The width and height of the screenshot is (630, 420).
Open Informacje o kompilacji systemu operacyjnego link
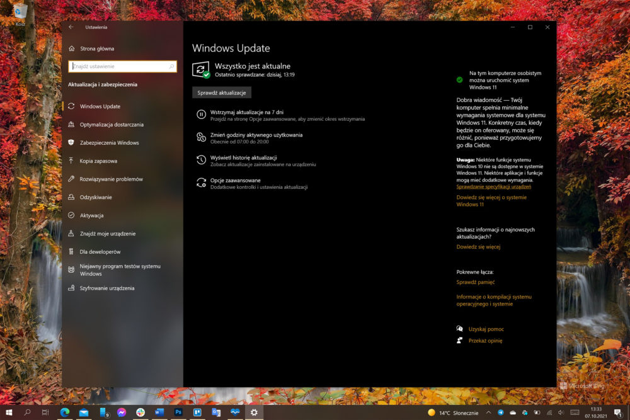[494, 300]
